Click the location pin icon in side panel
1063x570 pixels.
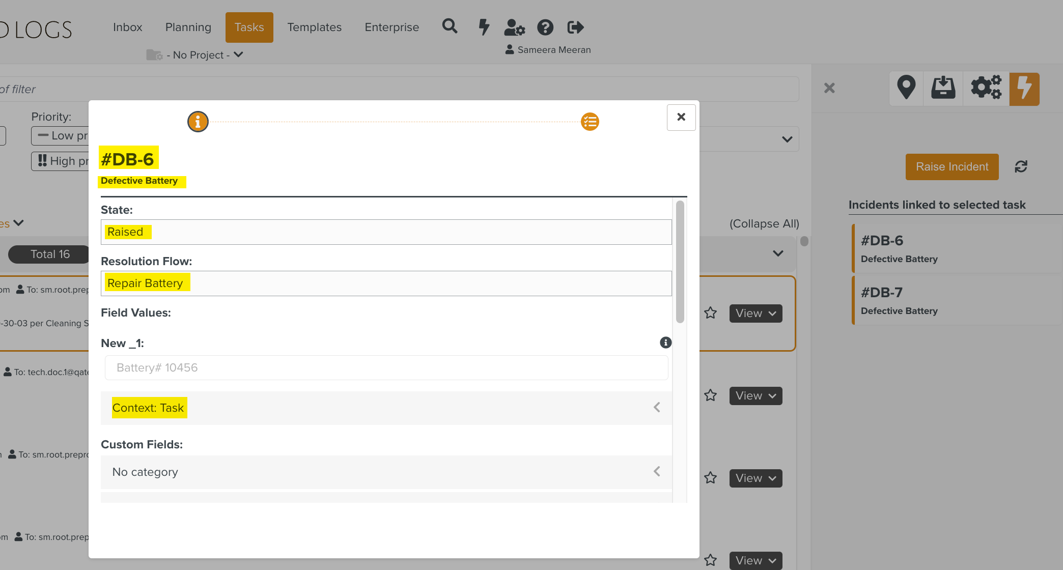point(906,88)
